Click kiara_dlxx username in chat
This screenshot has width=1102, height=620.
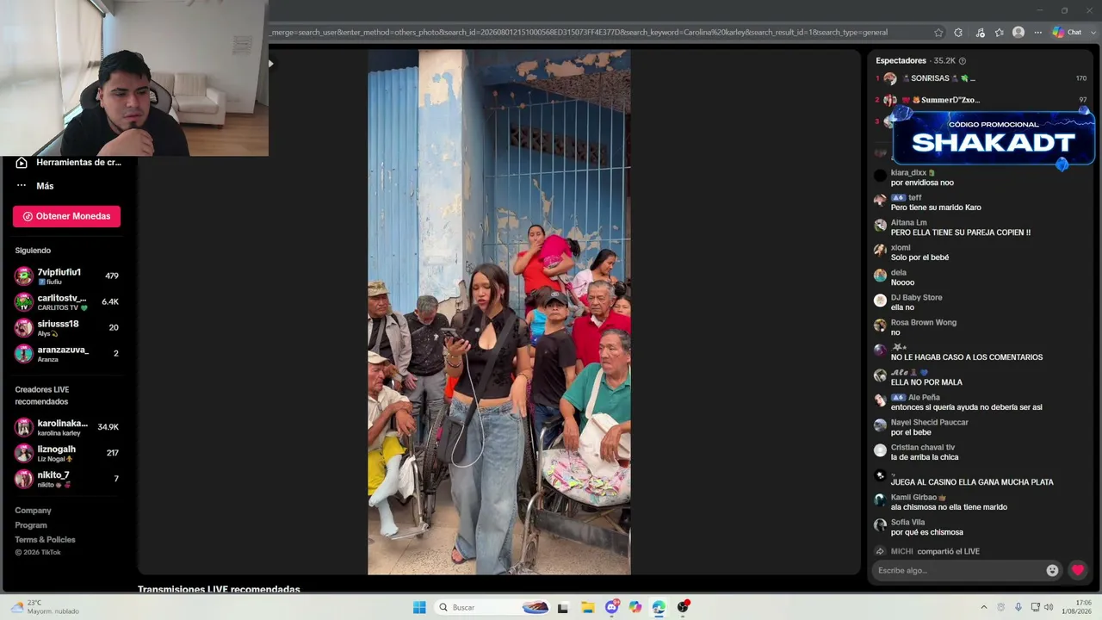click(908, 173)
